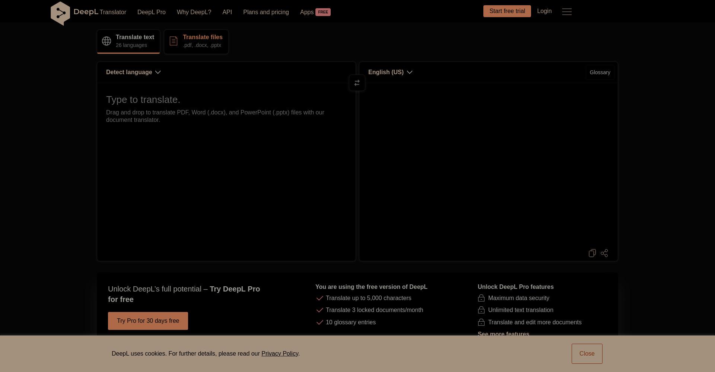Click the 'Unlock DeepL's full potential' headline
Screen dimensions: 715x372
click(x=184, y=294)
